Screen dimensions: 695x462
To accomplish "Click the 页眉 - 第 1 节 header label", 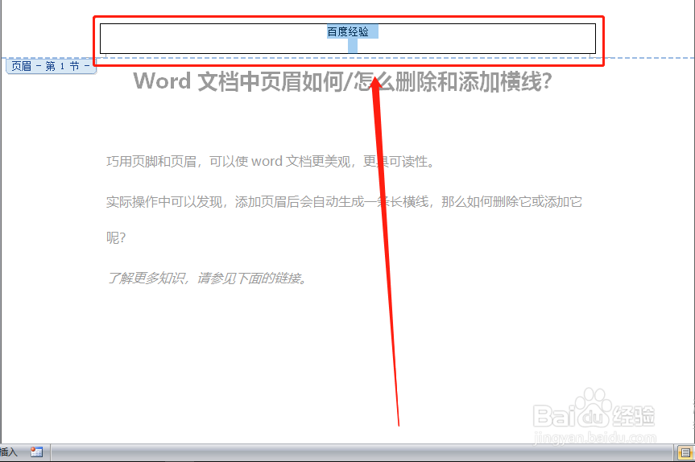I will 51,66.
